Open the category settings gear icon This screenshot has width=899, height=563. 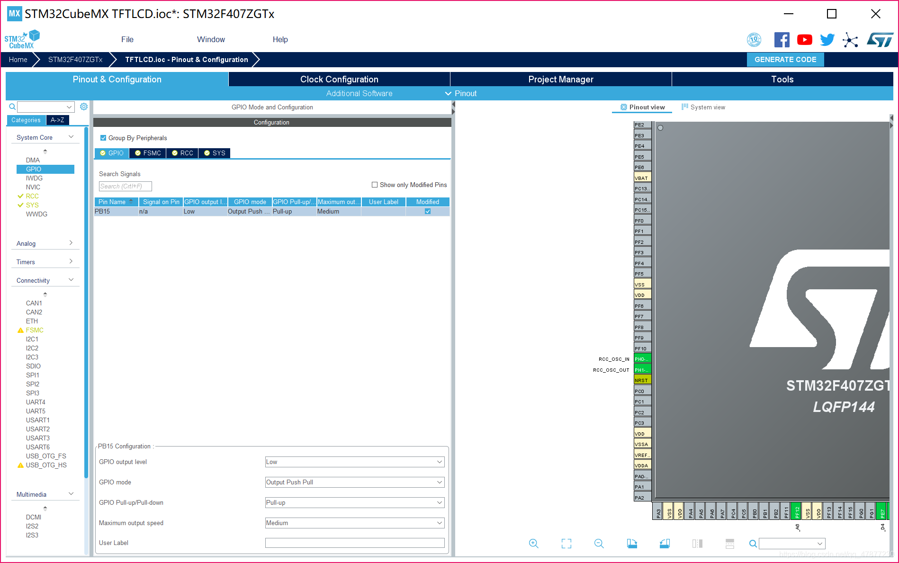coord(84,107)
